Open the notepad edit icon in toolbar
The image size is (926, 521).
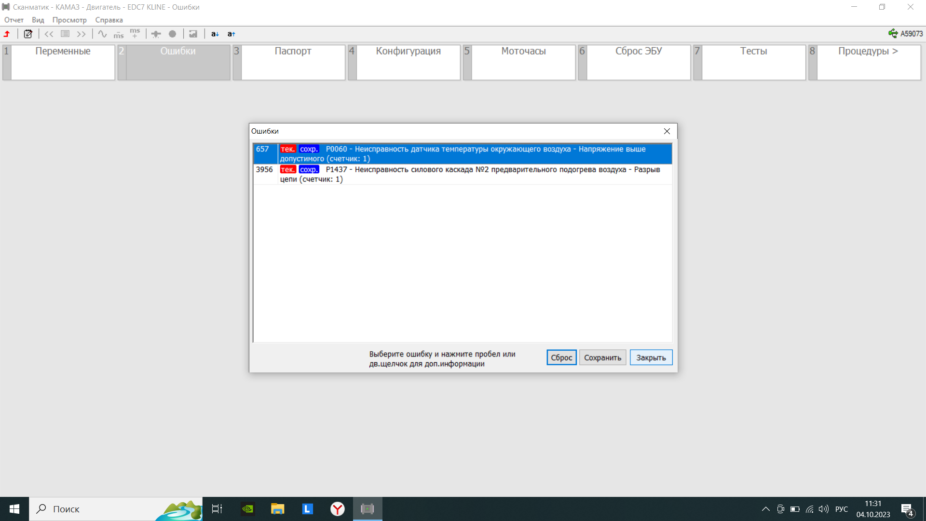point(28,34)
